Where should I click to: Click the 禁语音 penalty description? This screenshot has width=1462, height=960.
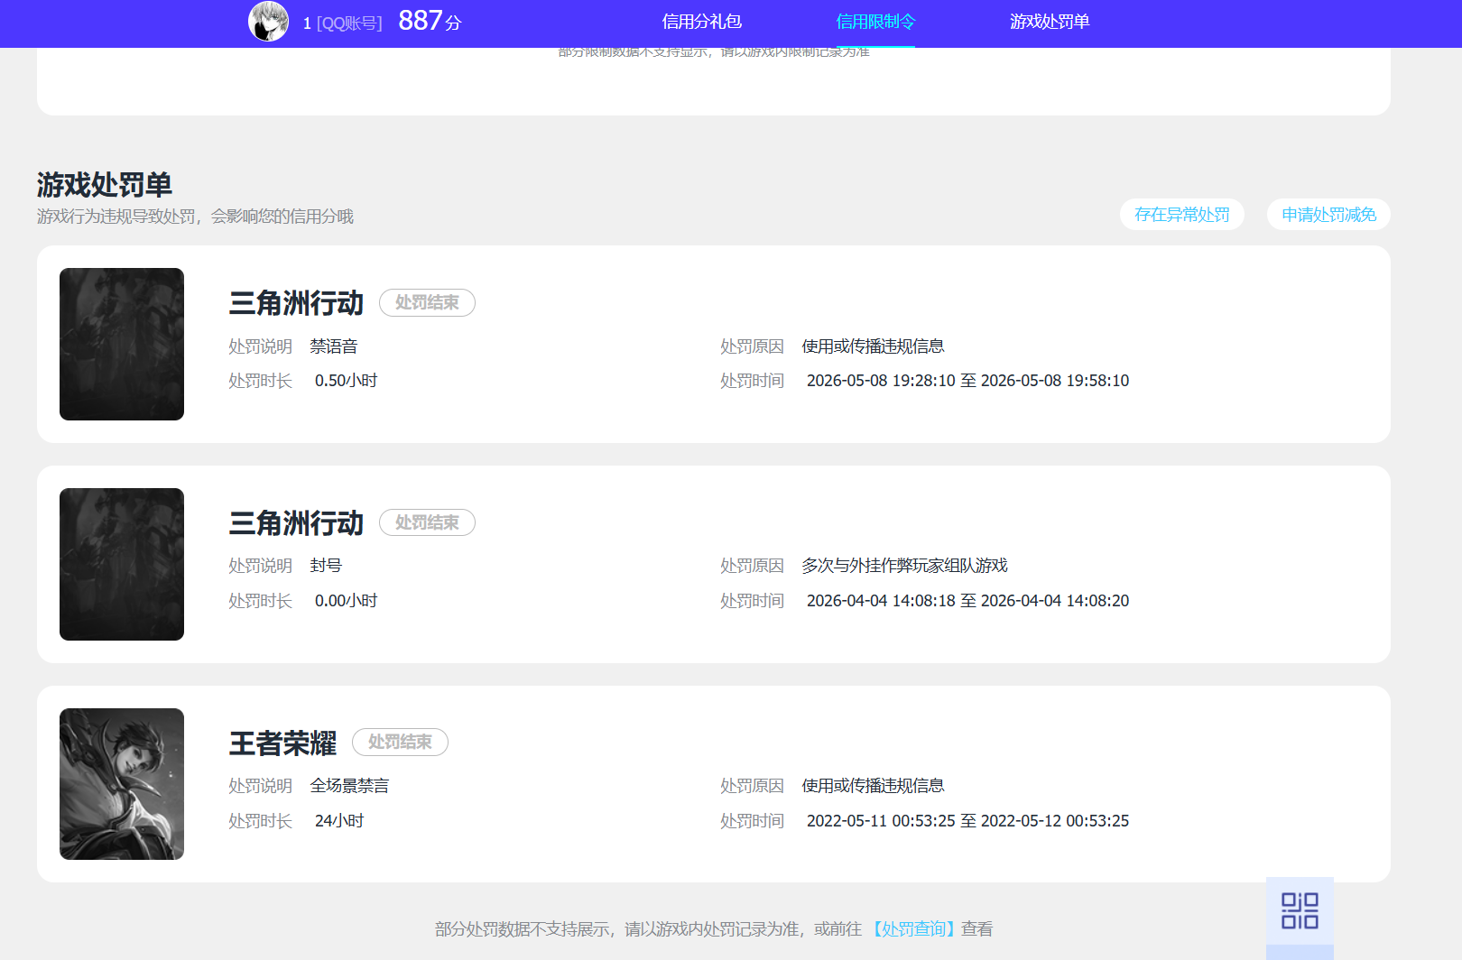pos(334,346)
